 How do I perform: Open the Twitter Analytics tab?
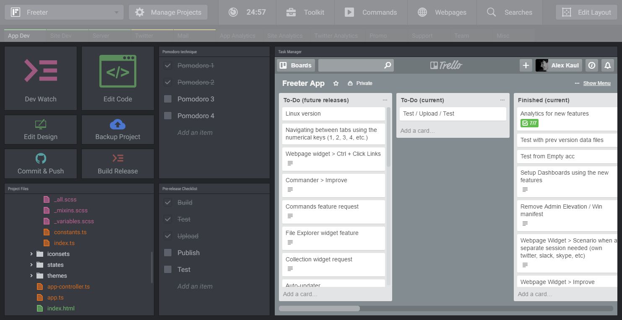point(336,36)
